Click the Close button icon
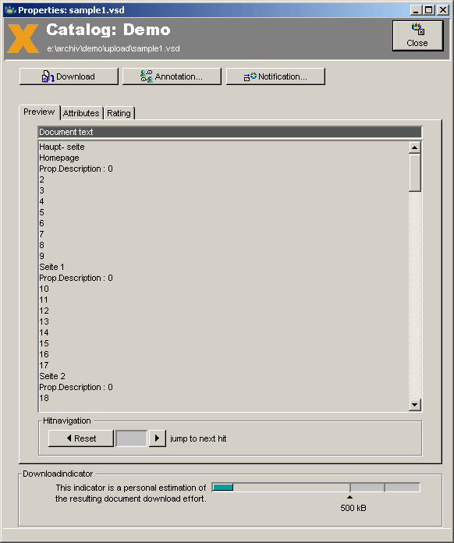 pyautogui.click(x=417, y=29)
